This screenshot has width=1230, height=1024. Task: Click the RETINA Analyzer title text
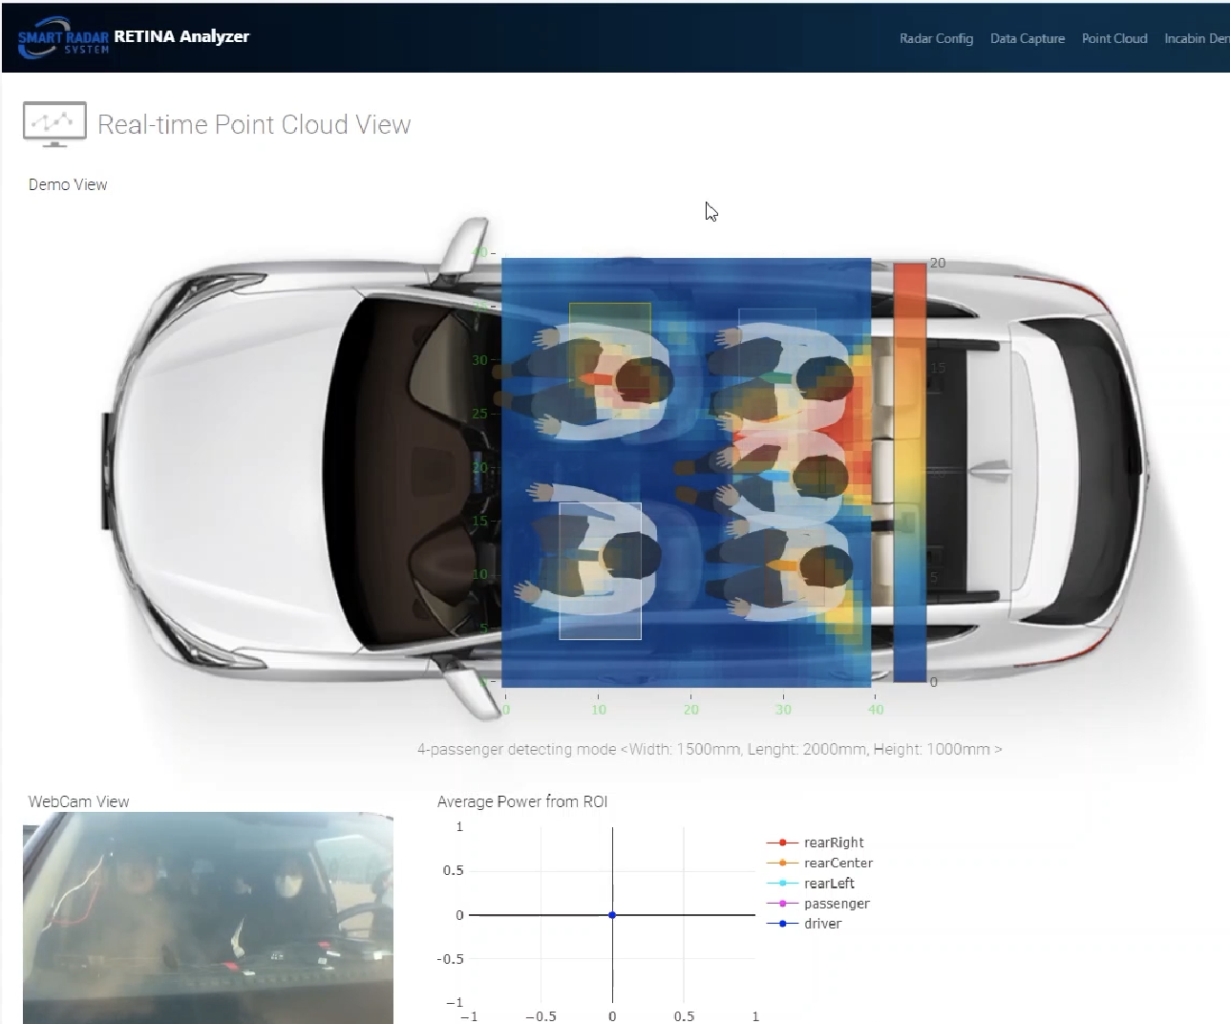coord(181,36)
